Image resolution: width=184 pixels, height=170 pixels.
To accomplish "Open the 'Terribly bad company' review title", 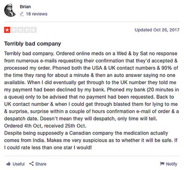I will [33, 44].
